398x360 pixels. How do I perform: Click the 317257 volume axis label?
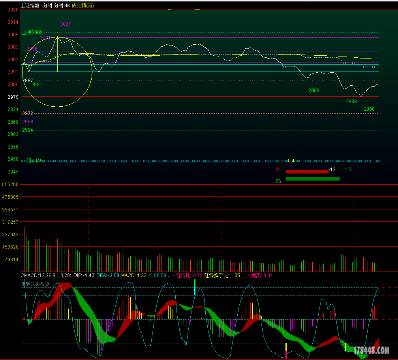10,222
